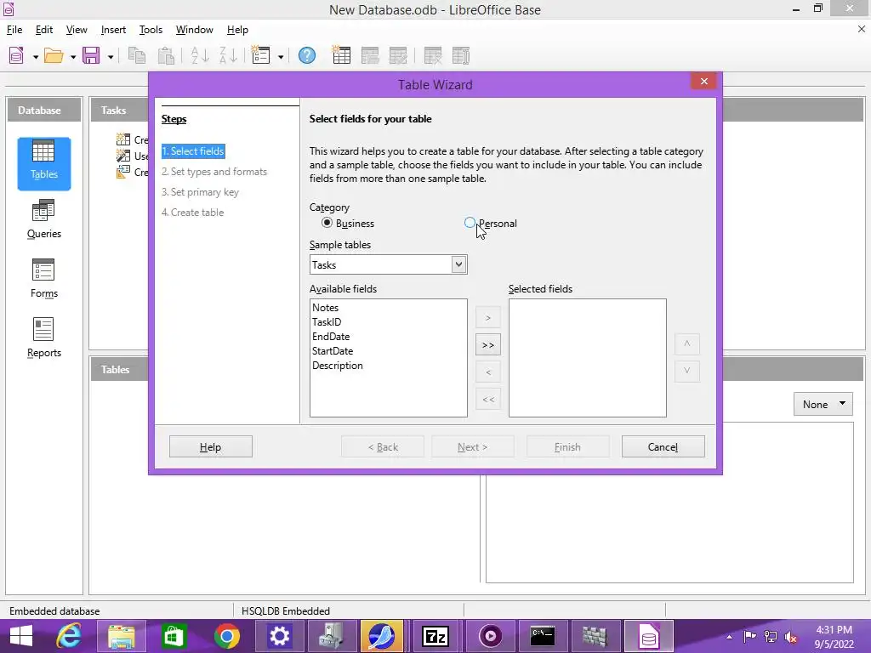The height and width of the screenshot is (653, 871).
Task: Click the Cancel button in Table Wizard
Action: click(663, 446)
